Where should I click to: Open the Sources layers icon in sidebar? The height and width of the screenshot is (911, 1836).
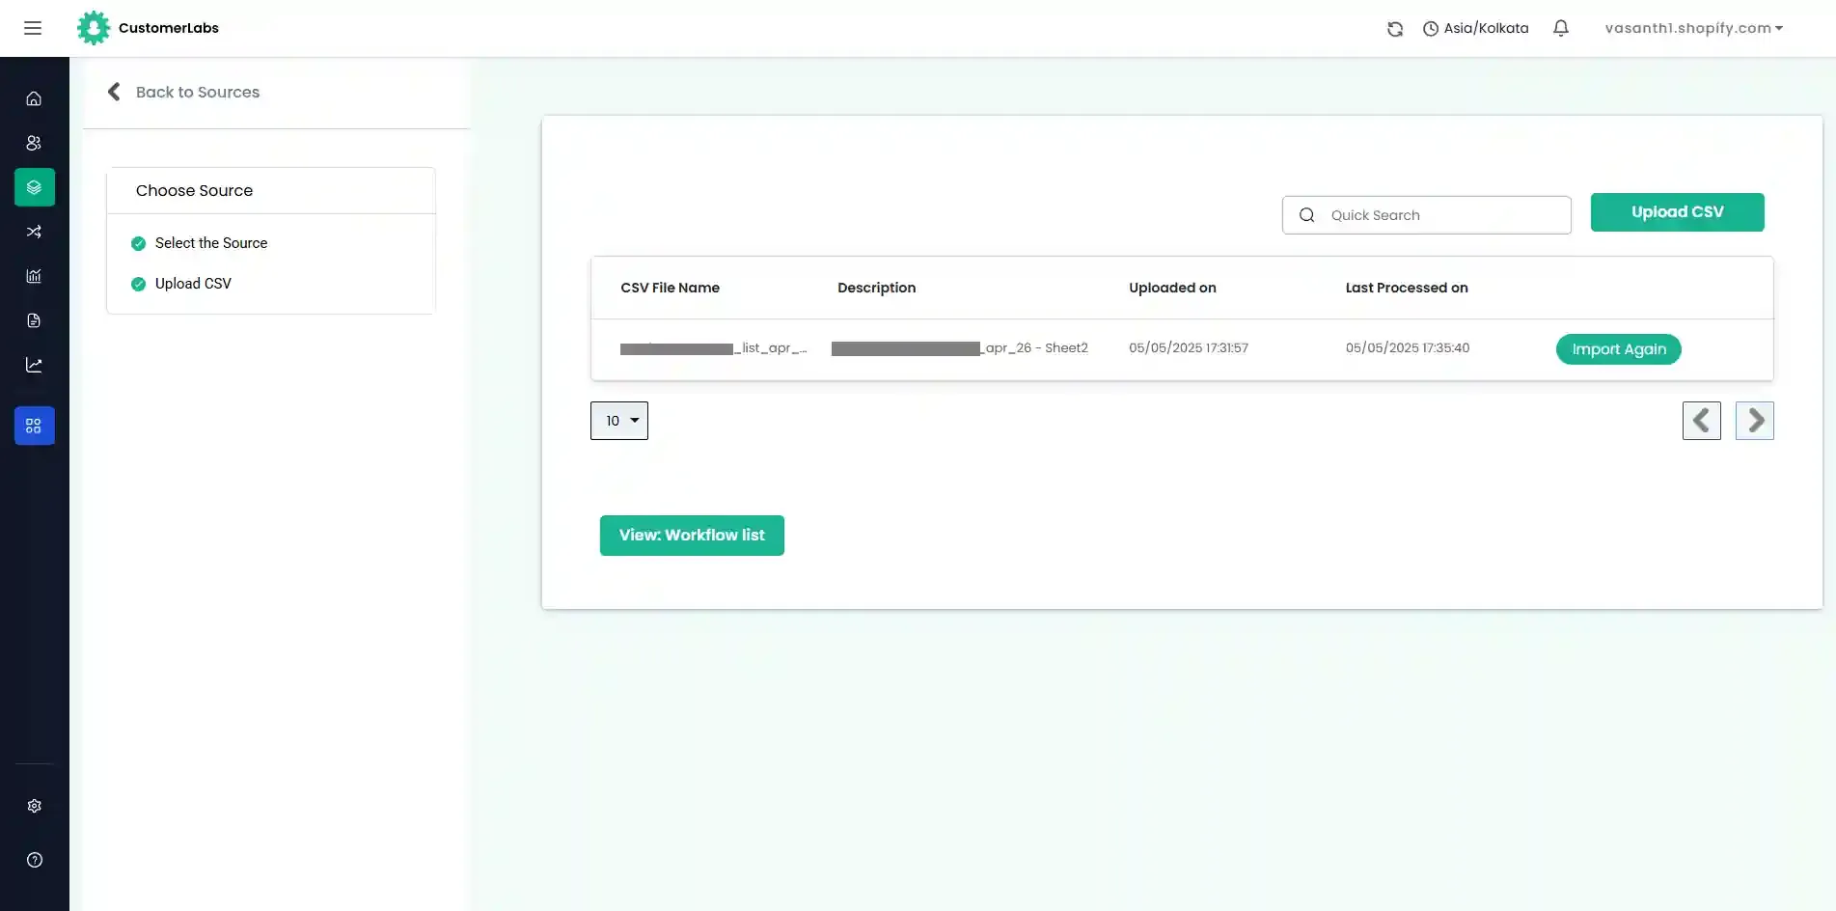(35, 187)
